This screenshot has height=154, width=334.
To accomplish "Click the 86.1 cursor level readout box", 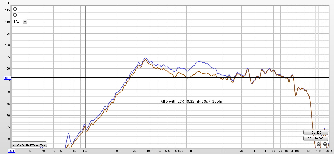I will 7,78.
